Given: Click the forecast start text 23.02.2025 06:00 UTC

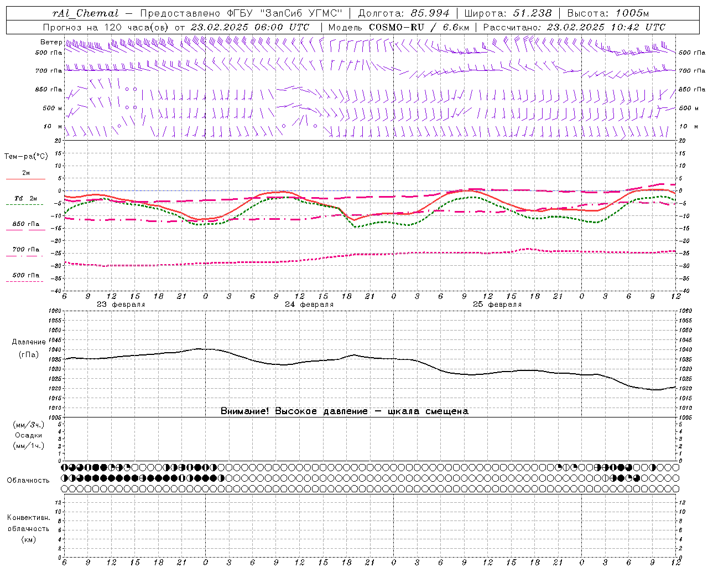Looking at the screenshot, I should [x=249, y=27].
